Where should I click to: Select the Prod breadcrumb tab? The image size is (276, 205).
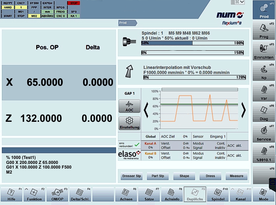click(x=127, y=23)
